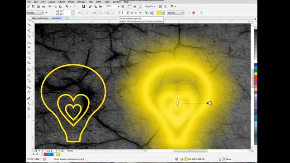
Task: Open the shadow color picker arrow
Action: point(163,13)
